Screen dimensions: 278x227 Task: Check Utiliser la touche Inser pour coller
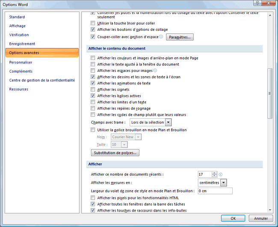click(x=93, y=23)
